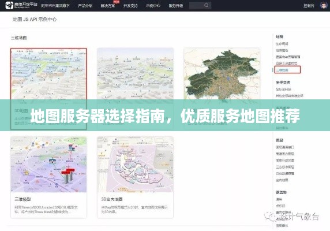Go to the 控制台 console link
The width and height of the screenshot is (330, 231).
(x=309, y=6)
